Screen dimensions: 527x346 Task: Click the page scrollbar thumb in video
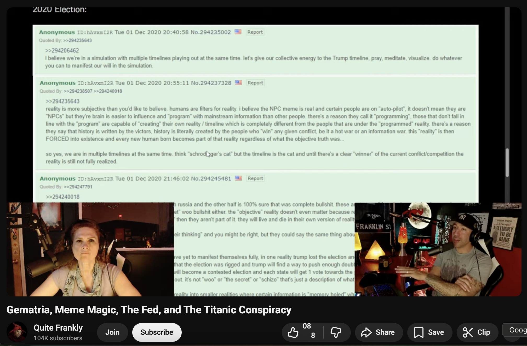pos(507,162)
